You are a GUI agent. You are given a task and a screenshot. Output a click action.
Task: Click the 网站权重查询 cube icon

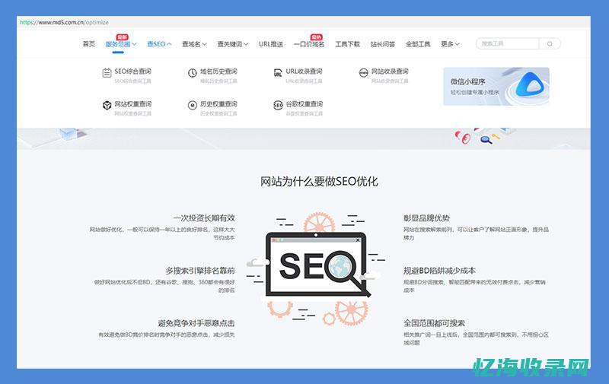tap(107, 106)
